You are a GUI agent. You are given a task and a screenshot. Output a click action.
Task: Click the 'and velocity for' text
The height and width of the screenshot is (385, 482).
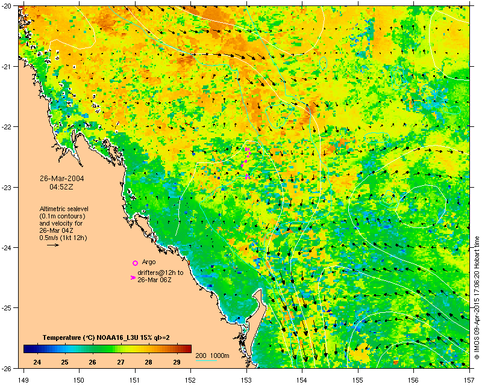(x=61, y=223)
